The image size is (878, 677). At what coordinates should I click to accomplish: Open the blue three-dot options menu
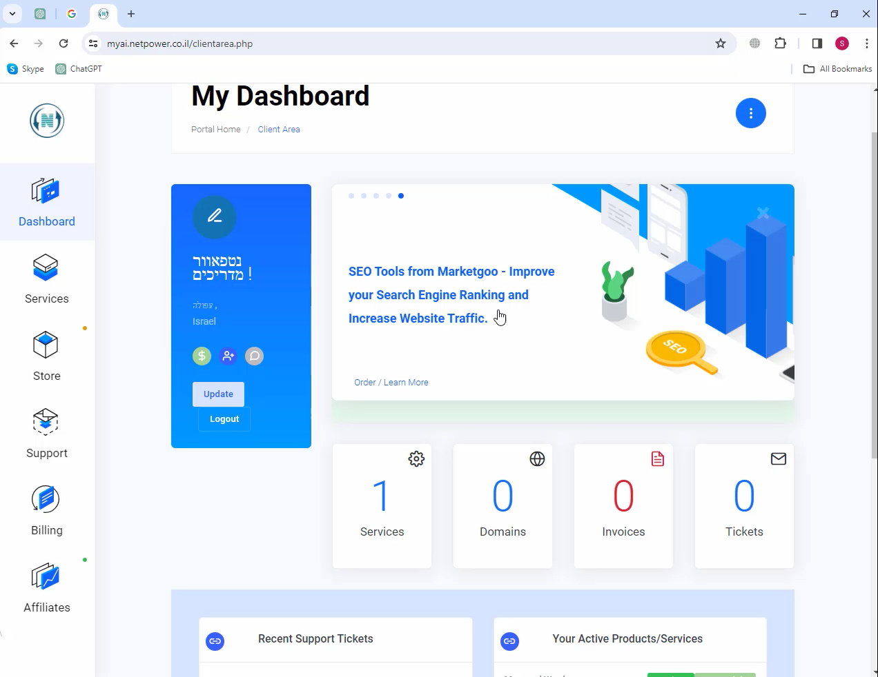coord(750,113)
